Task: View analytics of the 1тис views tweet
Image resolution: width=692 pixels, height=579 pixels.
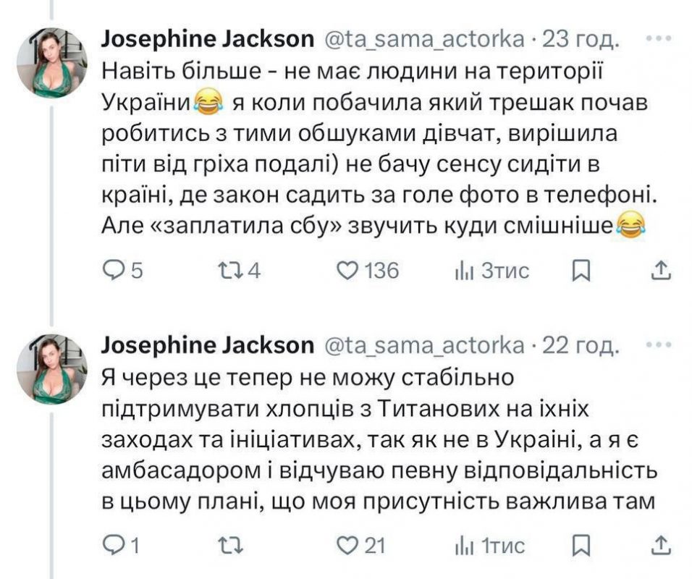Action: (x=463, y=544)
